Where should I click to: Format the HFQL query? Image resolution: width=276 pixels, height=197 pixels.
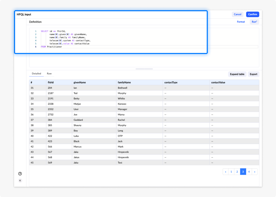[241, 22]
